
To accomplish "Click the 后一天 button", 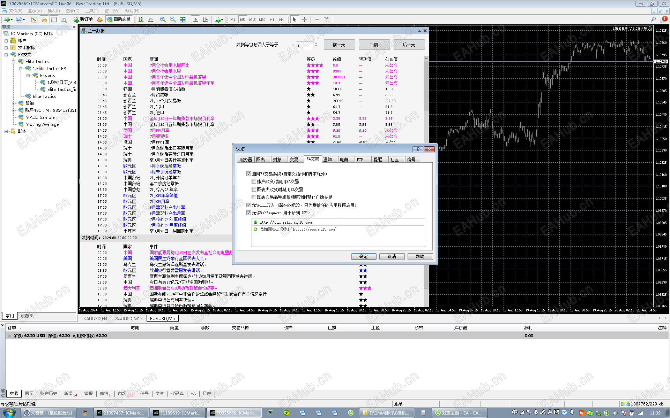I will point(409,45).
